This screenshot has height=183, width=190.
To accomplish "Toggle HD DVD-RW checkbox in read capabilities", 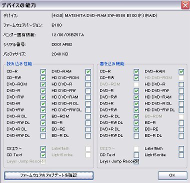I will [x=88, y=91].
